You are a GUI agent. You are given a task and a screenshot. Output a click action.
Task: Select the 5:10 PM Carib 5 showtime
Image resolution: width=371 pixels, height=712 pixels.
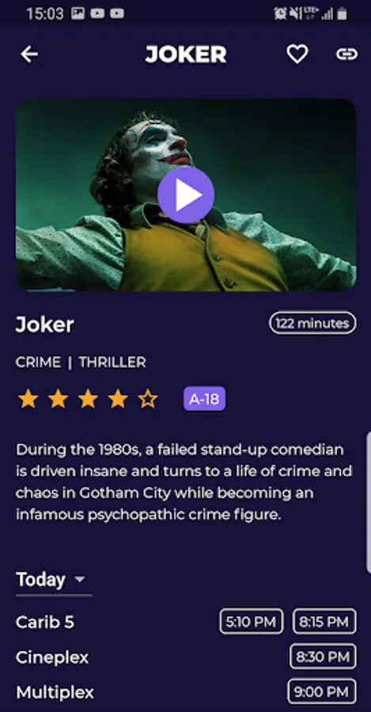[251, 621]
